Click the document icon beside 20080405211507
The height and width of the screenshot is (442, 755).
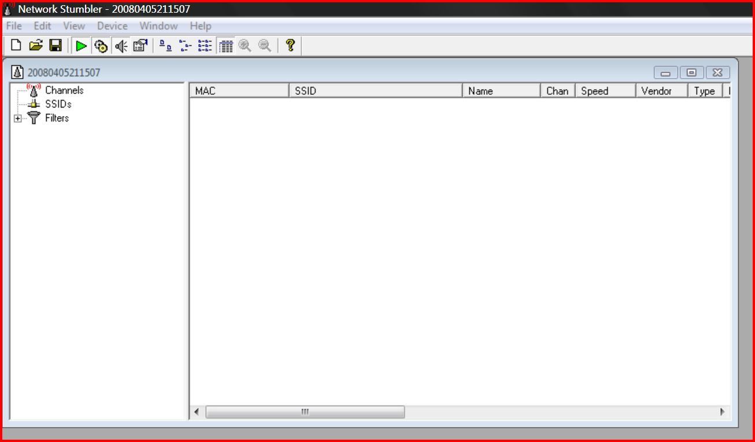pos(18,72)
